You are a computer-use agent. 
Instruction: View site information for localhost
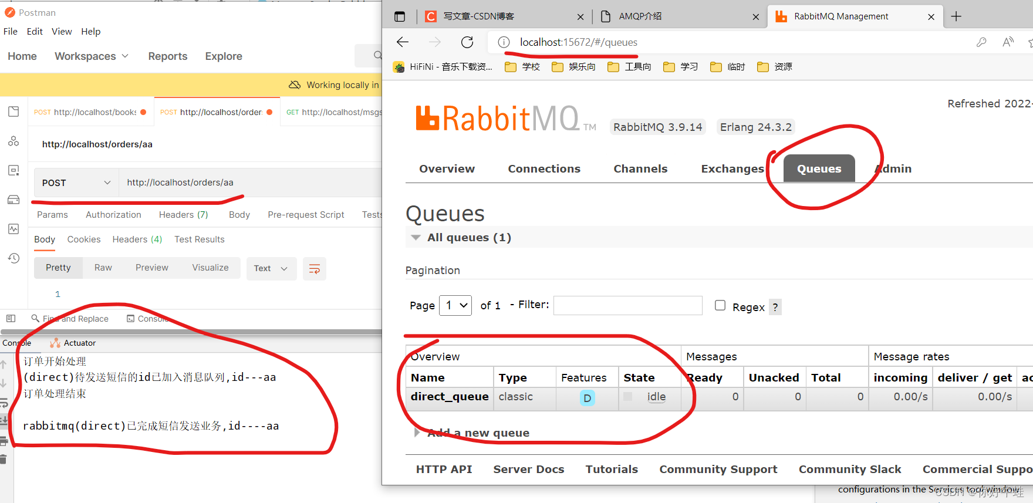pyautogui.click(x=504, y=42)
